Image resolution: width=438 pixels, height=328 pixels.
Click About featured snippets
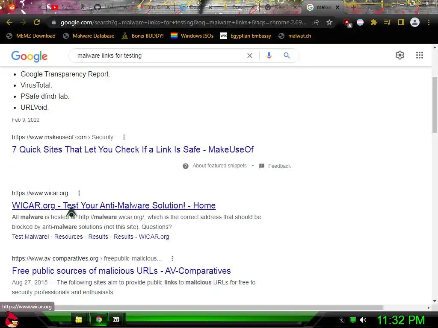coord(219,166)
